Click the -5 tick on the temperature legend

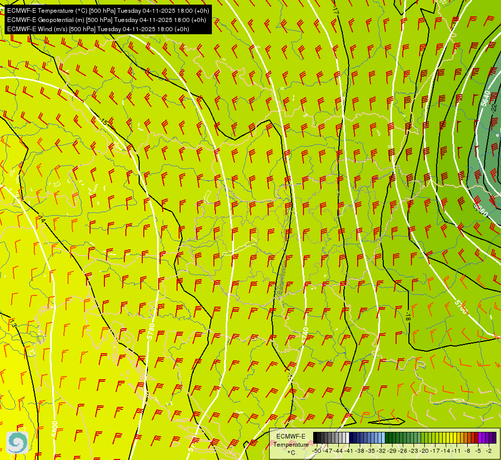[x=478, y=451]
